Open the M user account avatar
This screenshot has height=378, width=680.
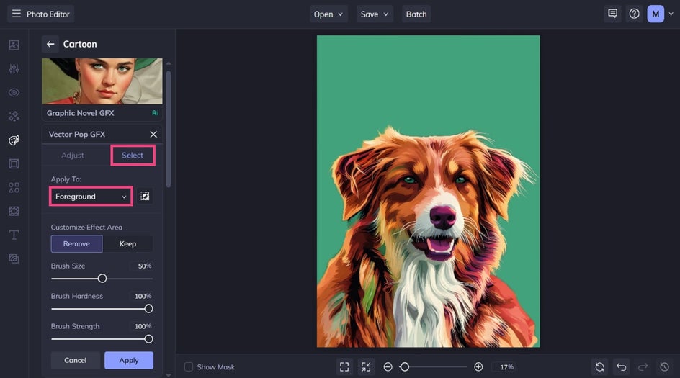click(656, 14)
